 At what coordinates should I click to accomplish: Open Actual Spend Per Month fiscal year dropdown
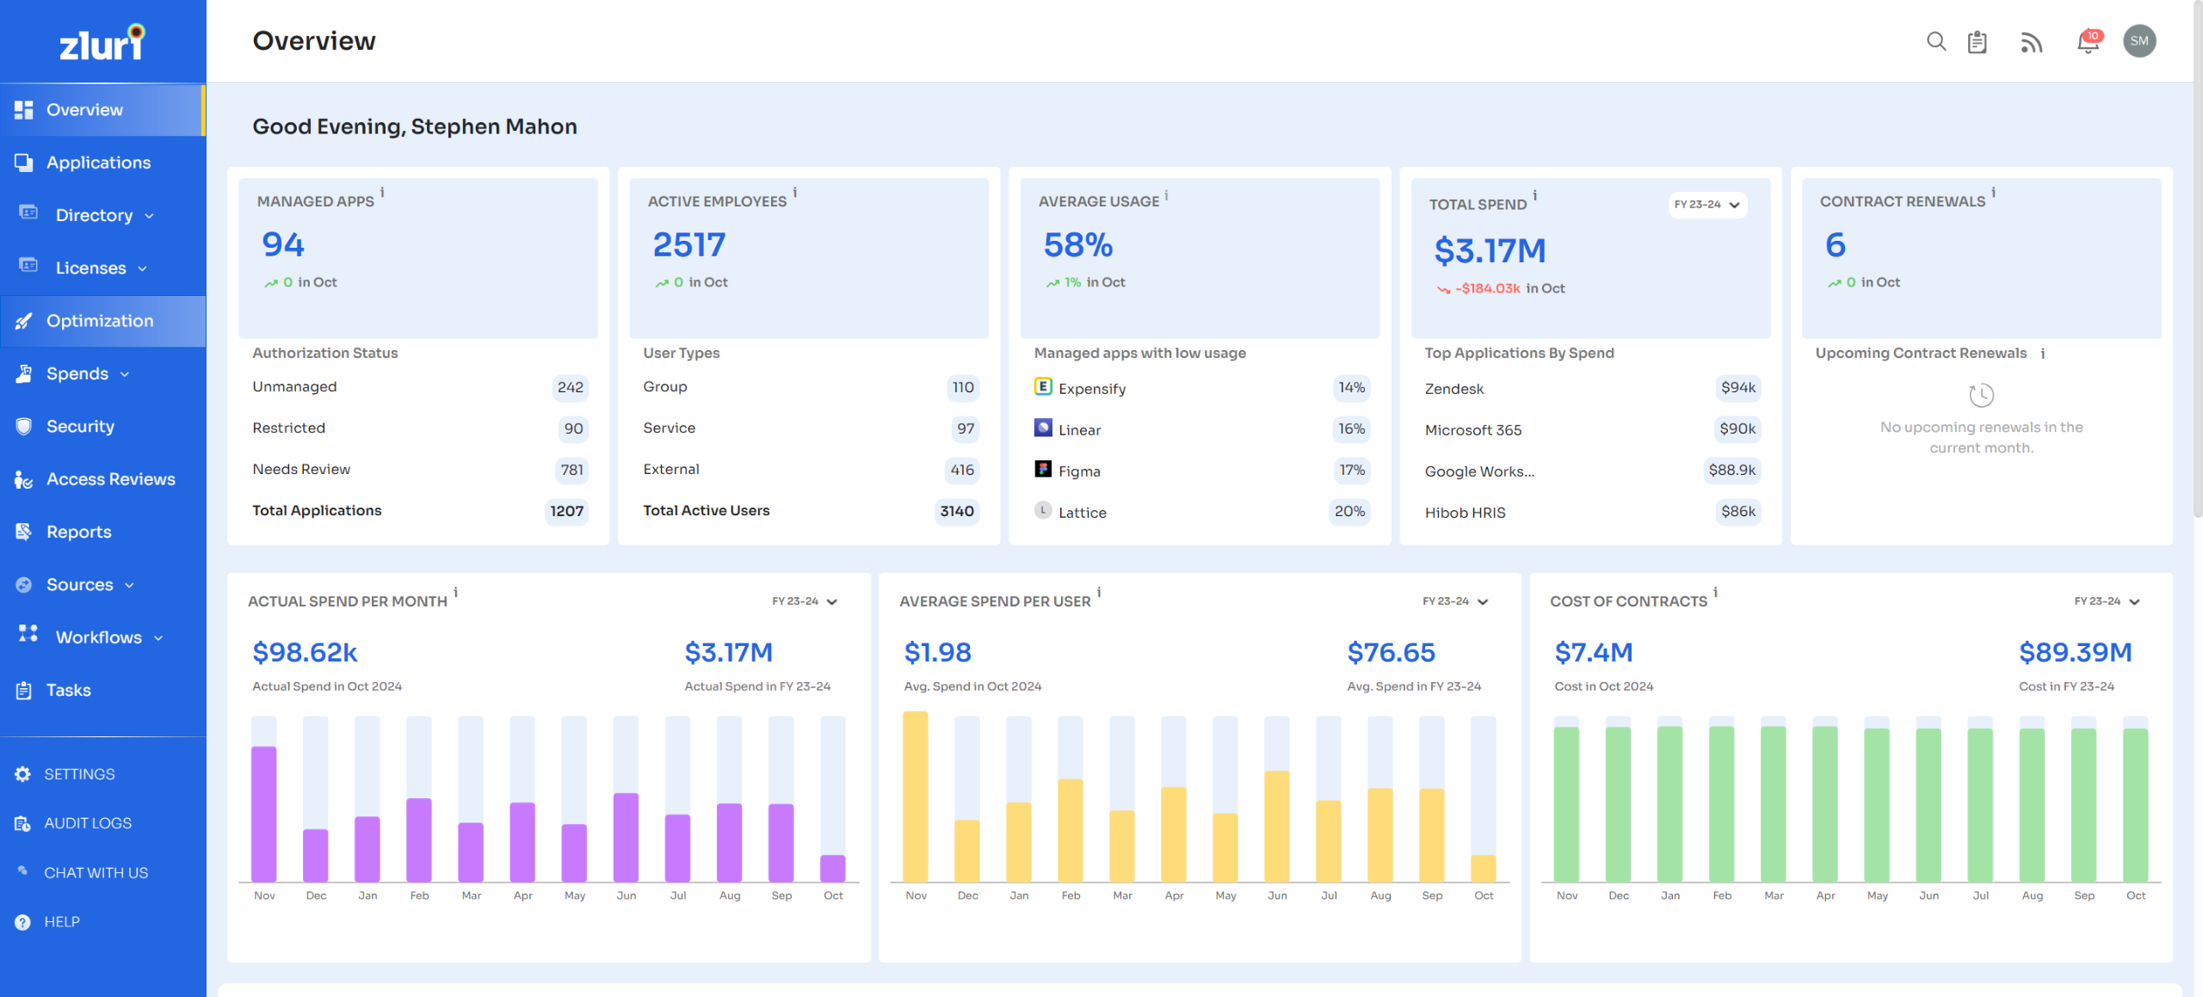805,601
